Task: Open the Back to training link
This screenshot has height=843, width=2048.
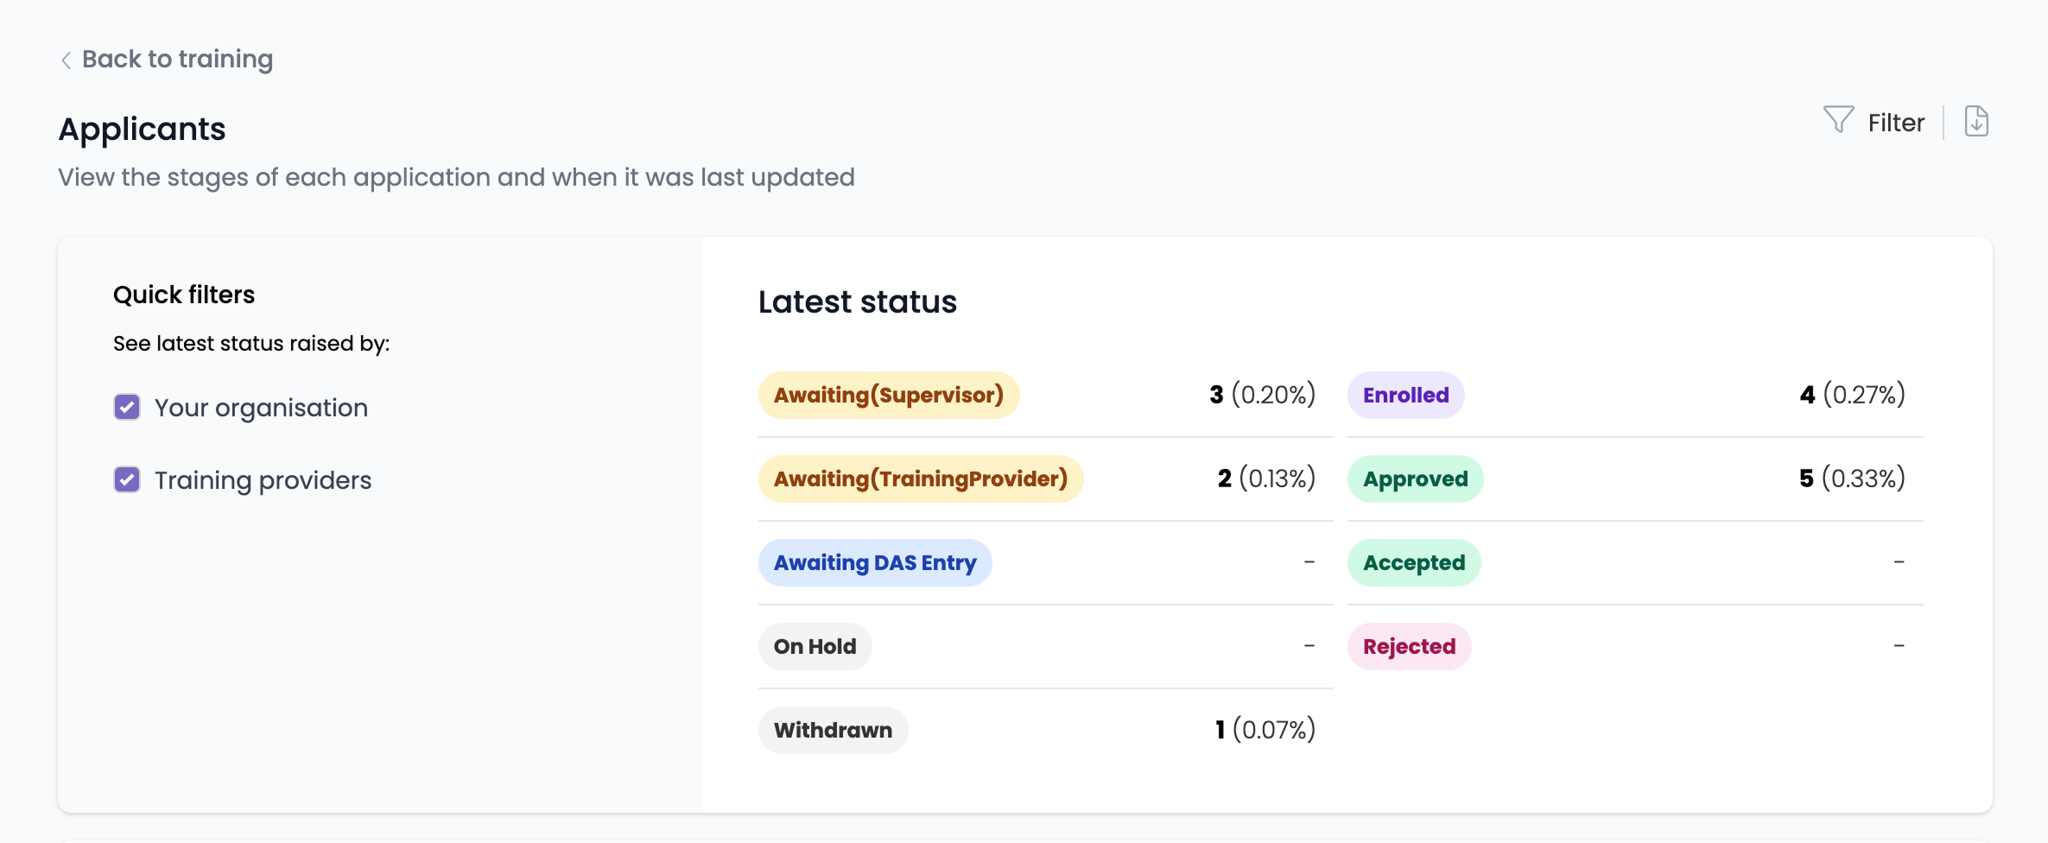Action: coord(177,59)
